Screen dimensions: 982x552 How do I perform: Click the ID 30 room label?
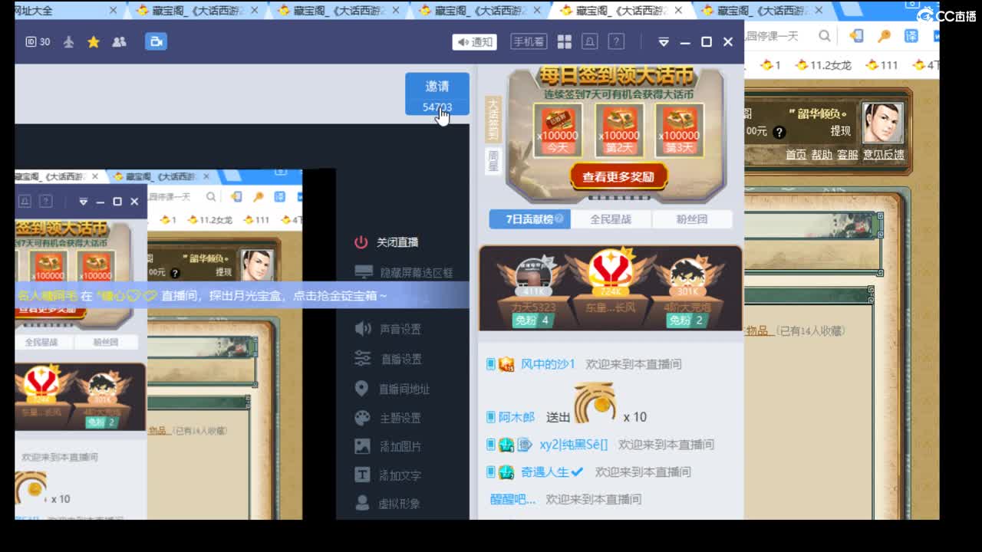click(x=38, y=42)
